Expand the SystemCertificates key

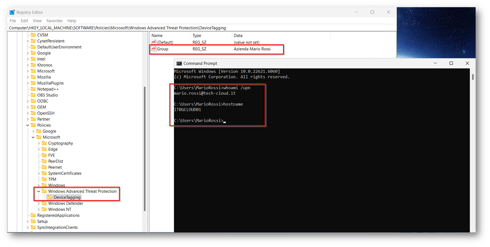39,174
